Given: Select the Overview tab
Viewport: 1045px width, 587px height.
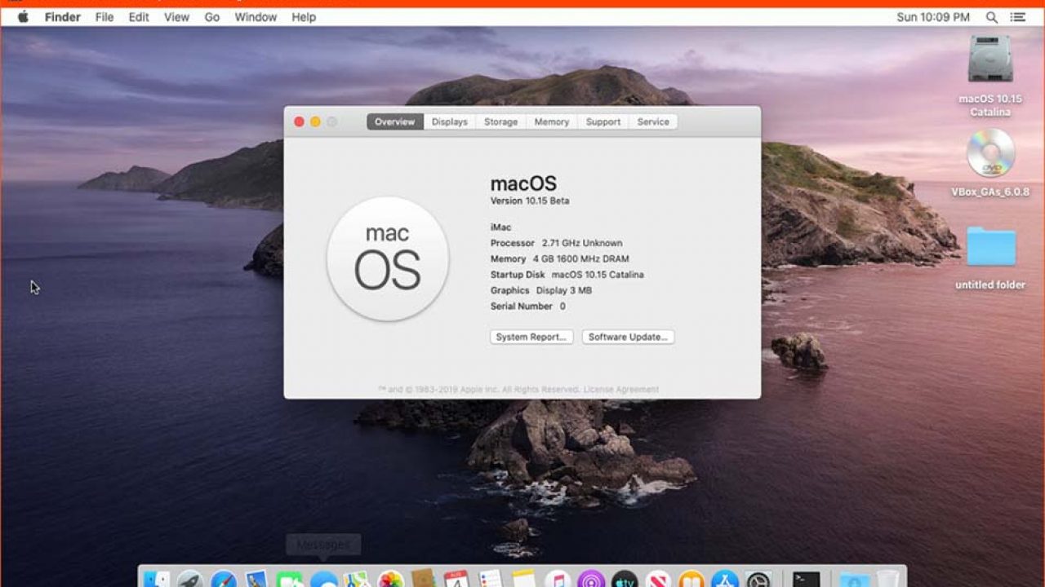Looking at the screenshot, I should tap(395, 121).
